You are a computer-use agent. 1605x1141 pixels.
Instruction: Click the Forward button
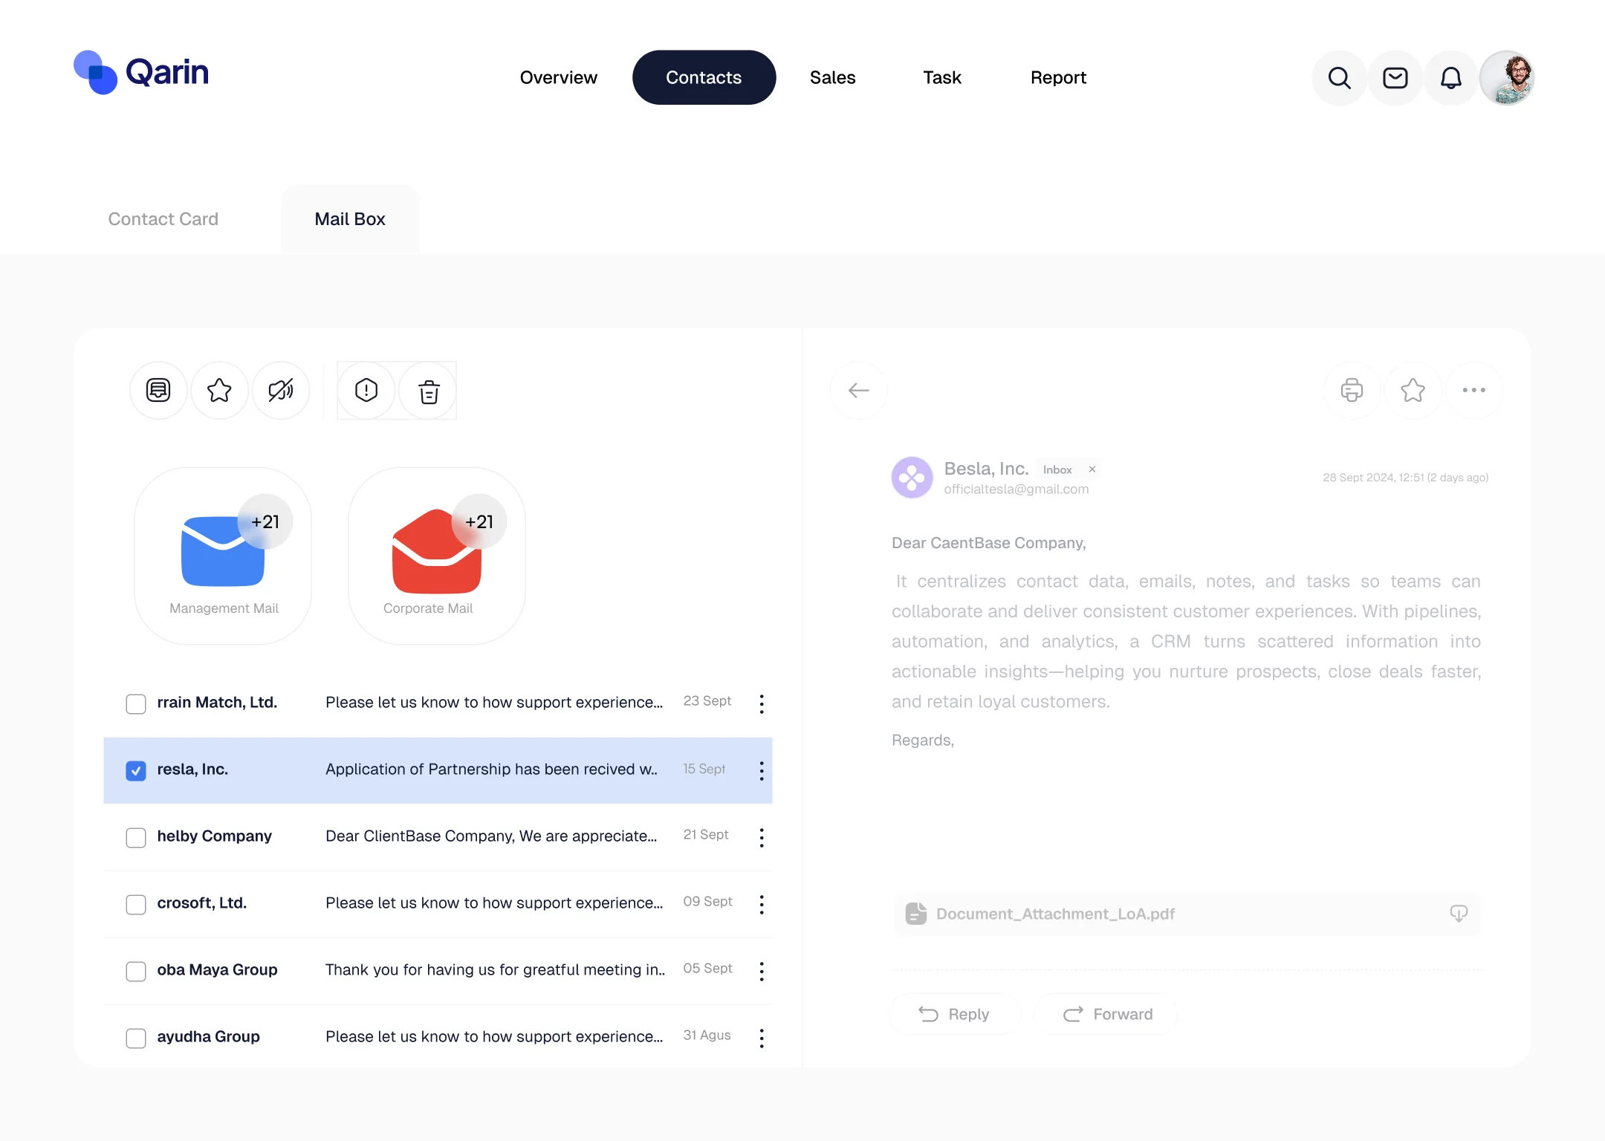tap(1107, 1014)
